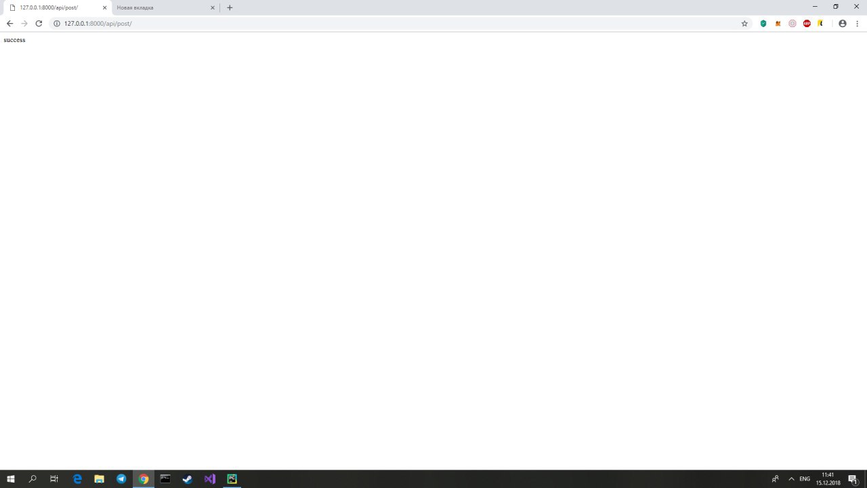This screenshot has height=488, width=867.
Task: Open the Adblock Plus extension
Action: [x=807, y=23]
